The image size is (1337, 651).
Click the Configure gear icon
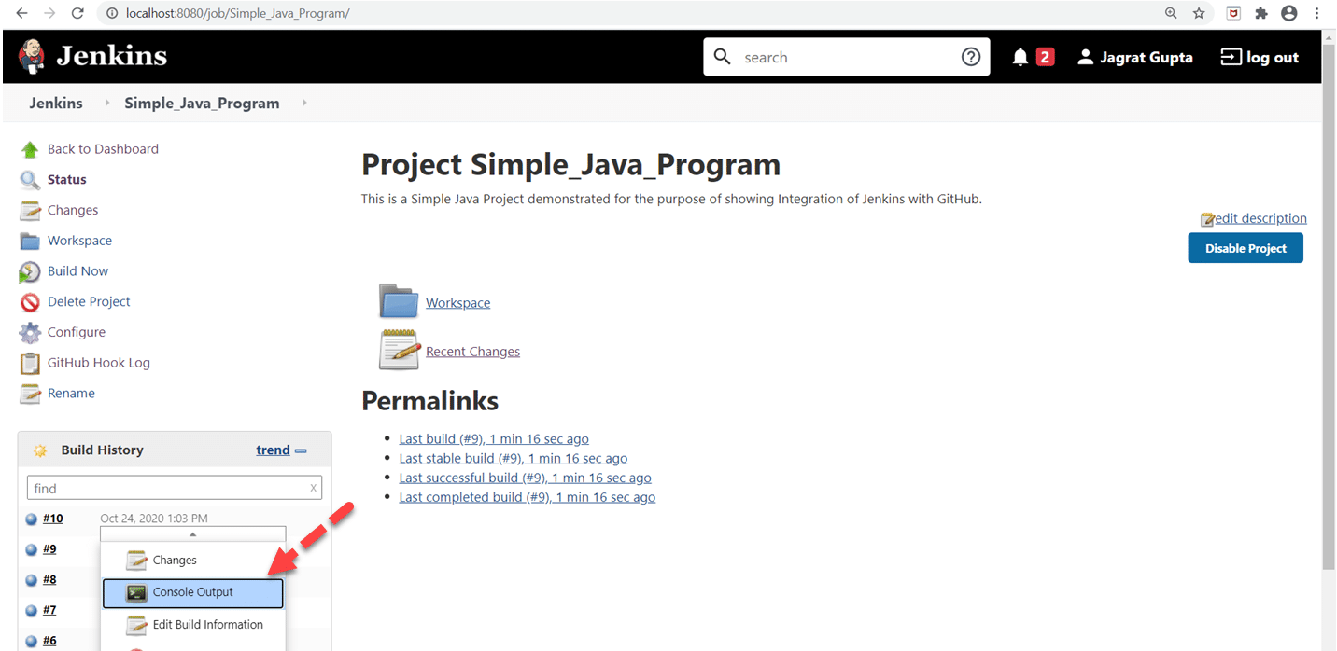coord(30,332)
